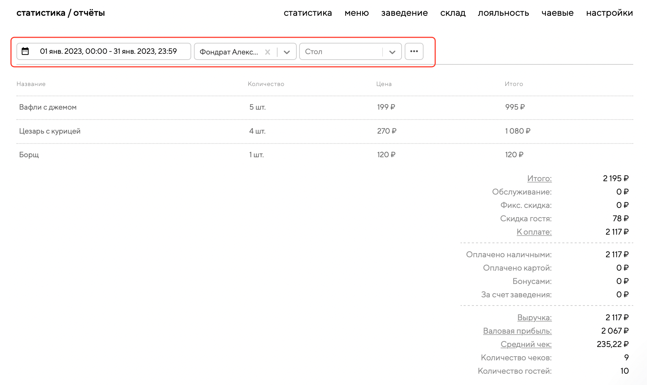Click the Выручка: link

pos(534,318)
